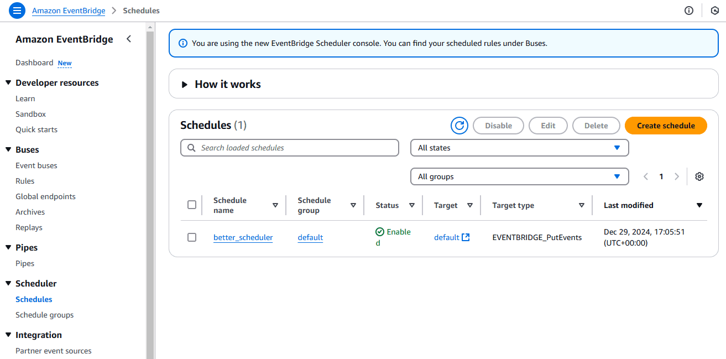Image resolution: width=726 pixels, height=359 pixels.
Task: Open Event buses in sidebar
Action: click(36, 165)
